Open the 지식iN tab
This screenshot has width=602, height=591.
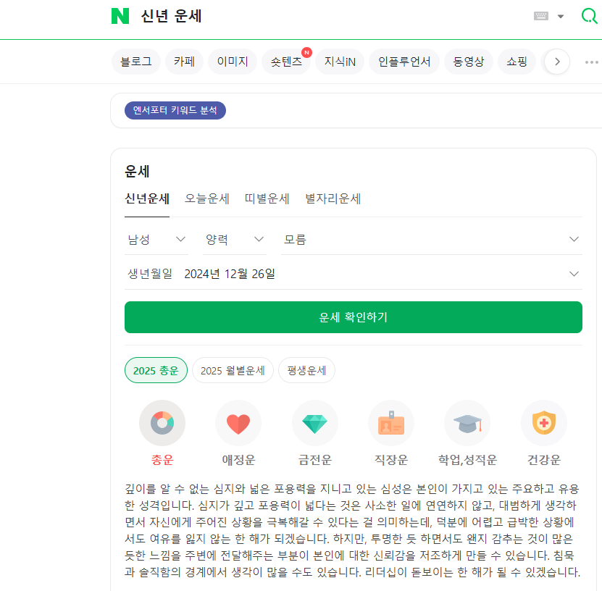[340, 62]
